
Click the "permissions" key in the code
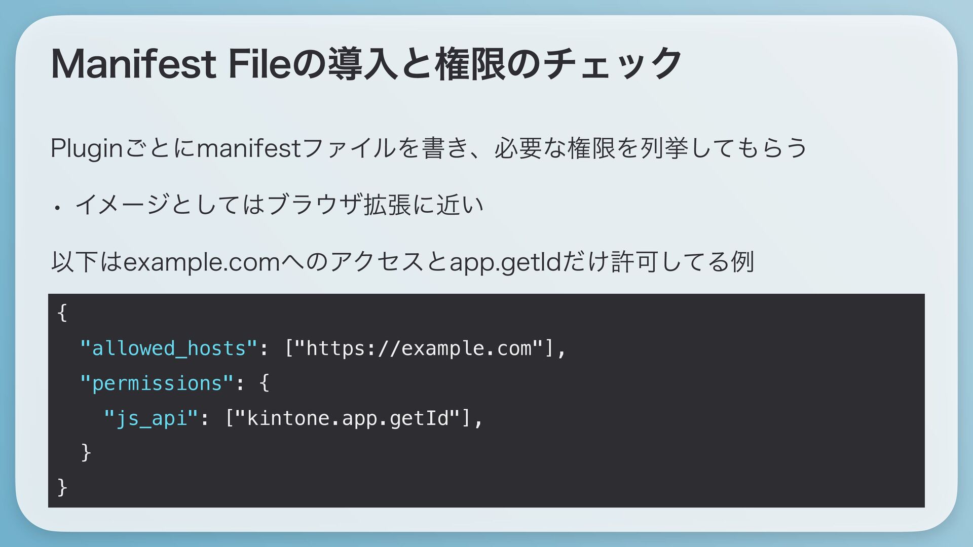pos(157,383)
